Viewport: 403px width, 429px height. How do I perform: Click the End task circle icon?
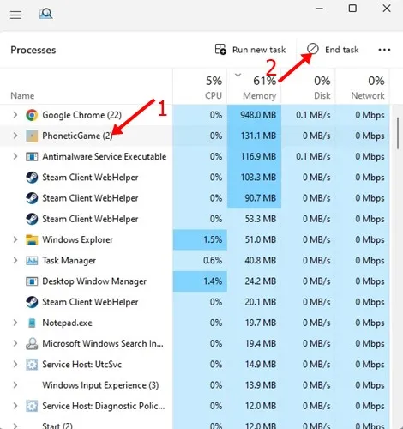point(313,49)
